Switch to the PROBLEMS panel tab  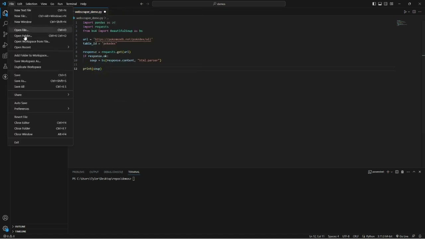(78, 172)
